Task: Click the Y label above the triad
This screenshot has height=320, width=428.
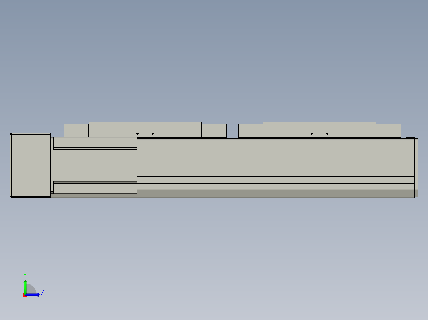Action: (25, 276)
